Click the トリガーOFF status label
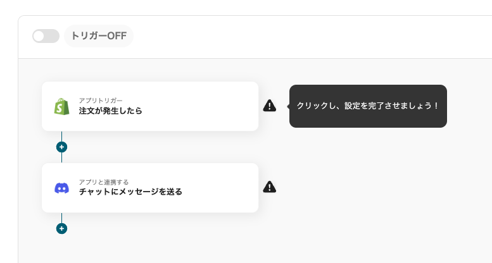 99,36
